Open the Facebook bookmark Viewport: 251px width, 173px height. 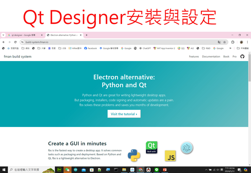click(90, 48)
